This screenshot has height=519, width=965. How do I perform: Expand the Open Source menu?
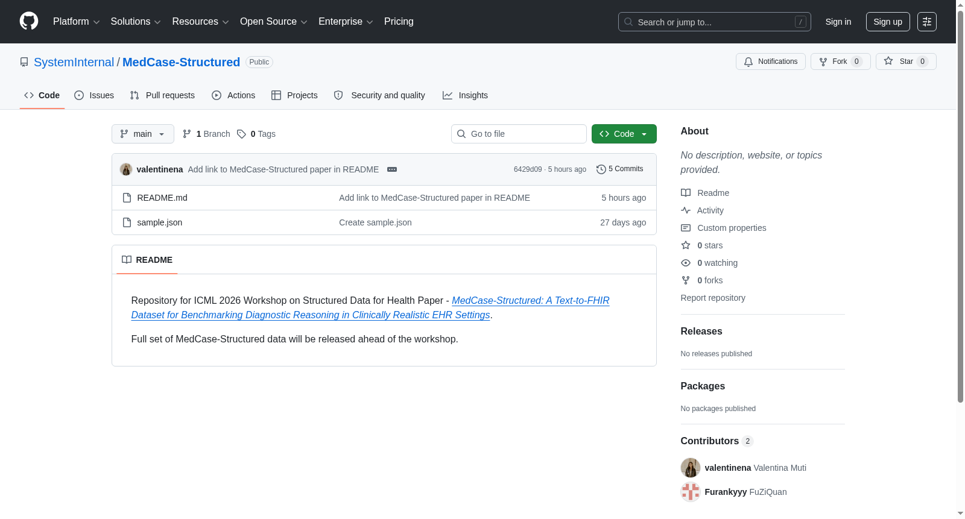[x=274, y=22]
